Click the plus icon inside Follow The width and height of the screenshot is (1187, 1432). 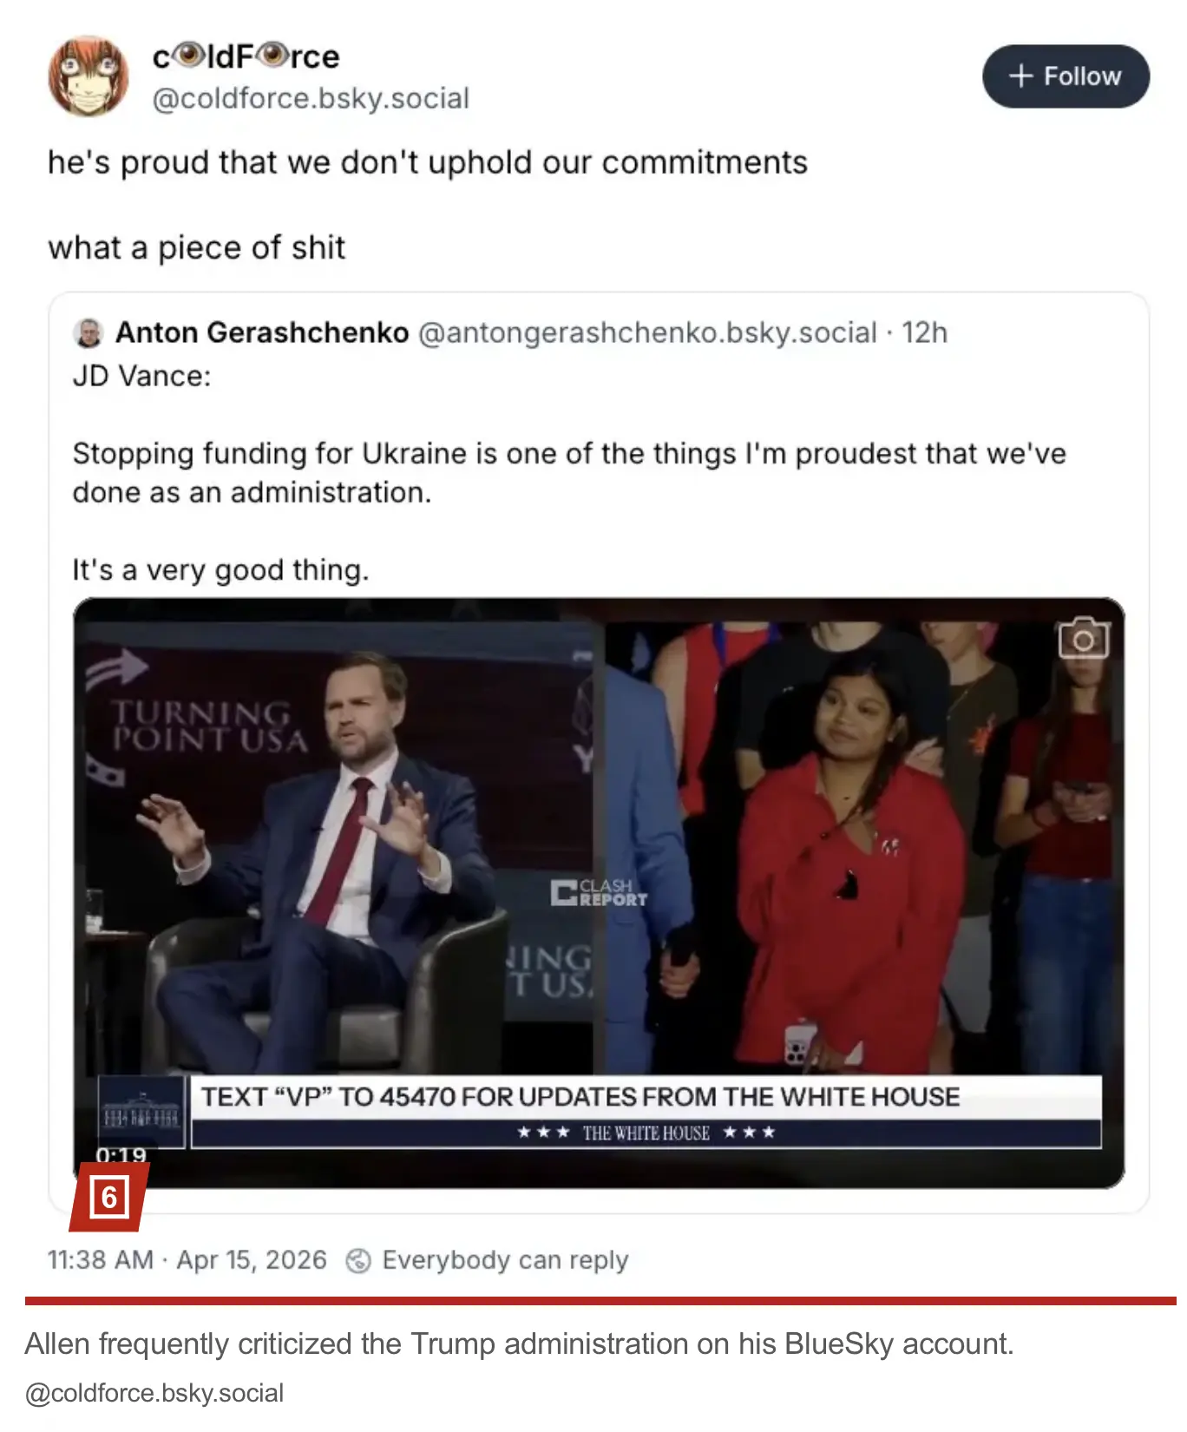point(1021,76)
